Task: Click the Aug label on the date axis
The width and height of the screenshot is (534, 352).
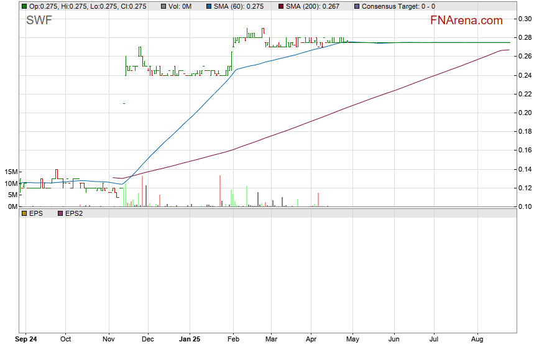Action: tap(477, 340)
